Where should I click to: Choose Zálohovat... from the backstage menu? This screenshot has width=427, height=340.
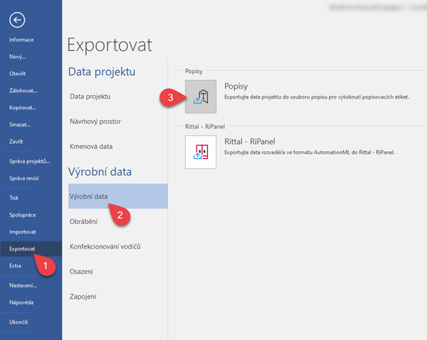coord(23,91)
